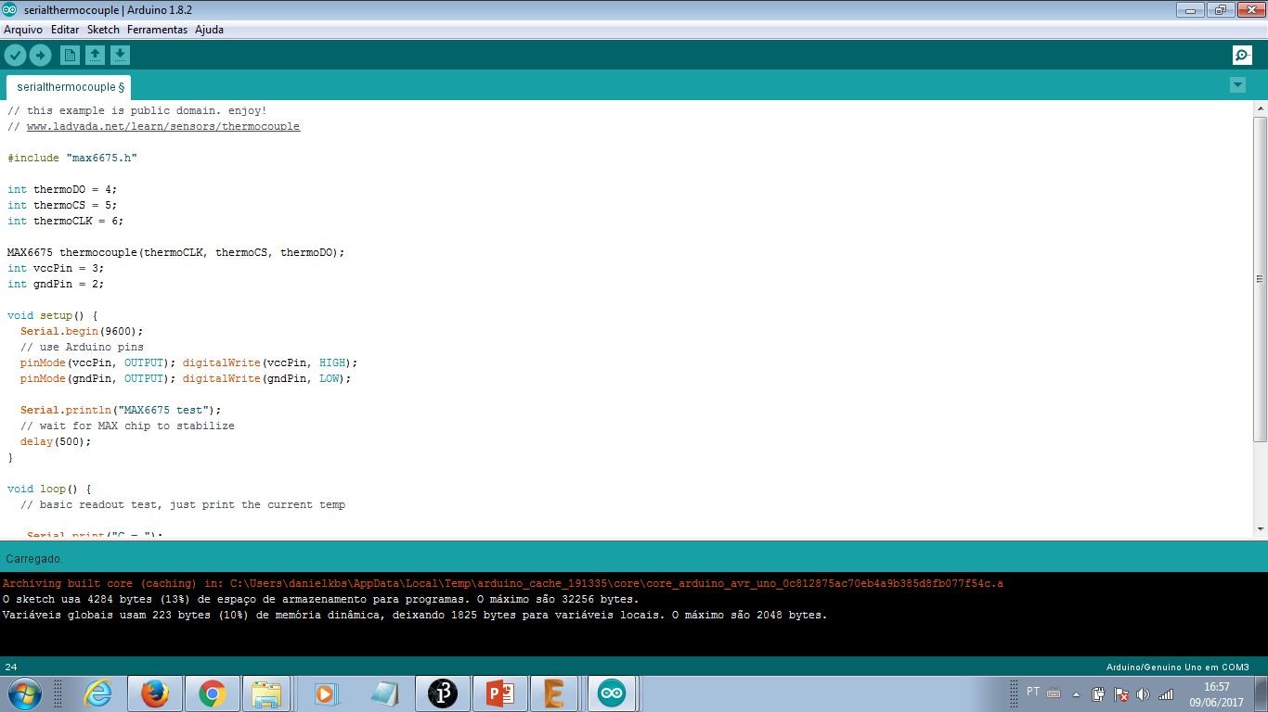This screenshot has width=1268, height=712.
Task: Upload the sketch with the arrow button
Action: click(40, 56)
